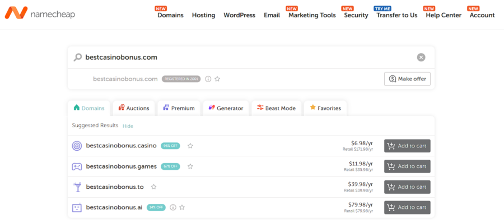Click the bestcasinobonus.to domain name
This screenshot has width=504, height=220.
click(x=115, y=187)
